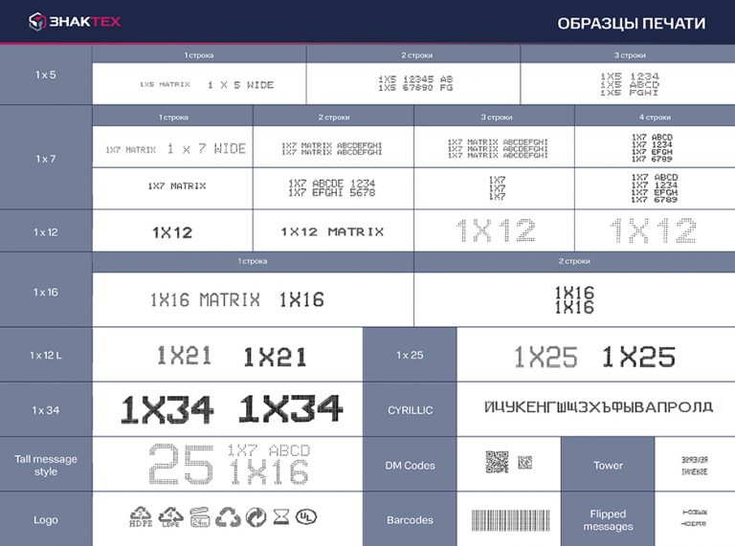Click the LDPE recycling symbol
Image resolution: width=735 pixels, height=546 pixels.
click(x=170, y=517)
